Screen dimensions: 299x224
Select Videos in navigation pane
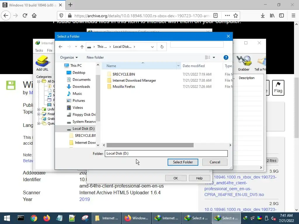pyautogui.click(x=78, y=108)
